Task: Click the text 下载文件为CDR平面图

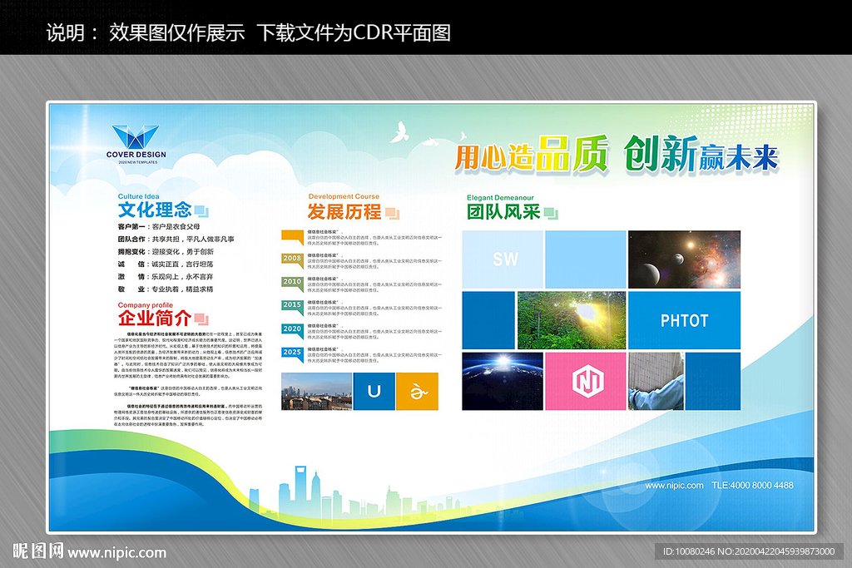Action: click(x=354, y=32)
